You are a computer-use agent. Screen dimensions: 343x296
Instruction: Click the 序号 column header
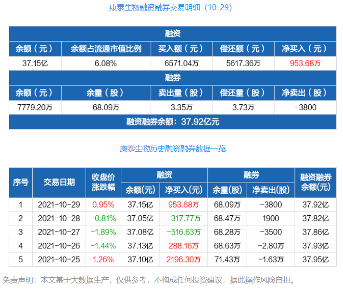click(x=21, y=183)
